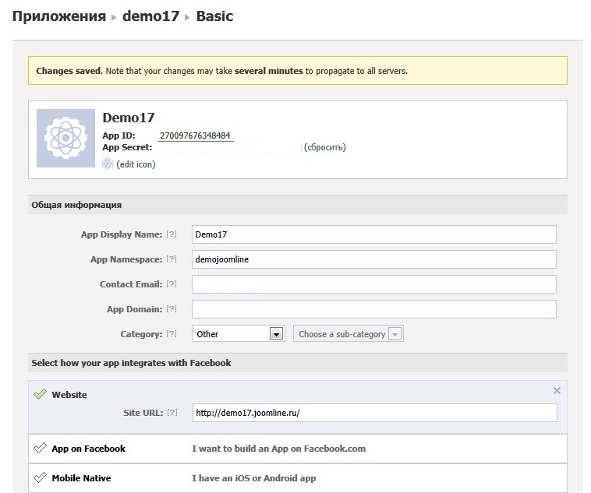Viewport: 591px width, 493px height.
Task: Click the Общая информация section header
Action: point(298,205)
